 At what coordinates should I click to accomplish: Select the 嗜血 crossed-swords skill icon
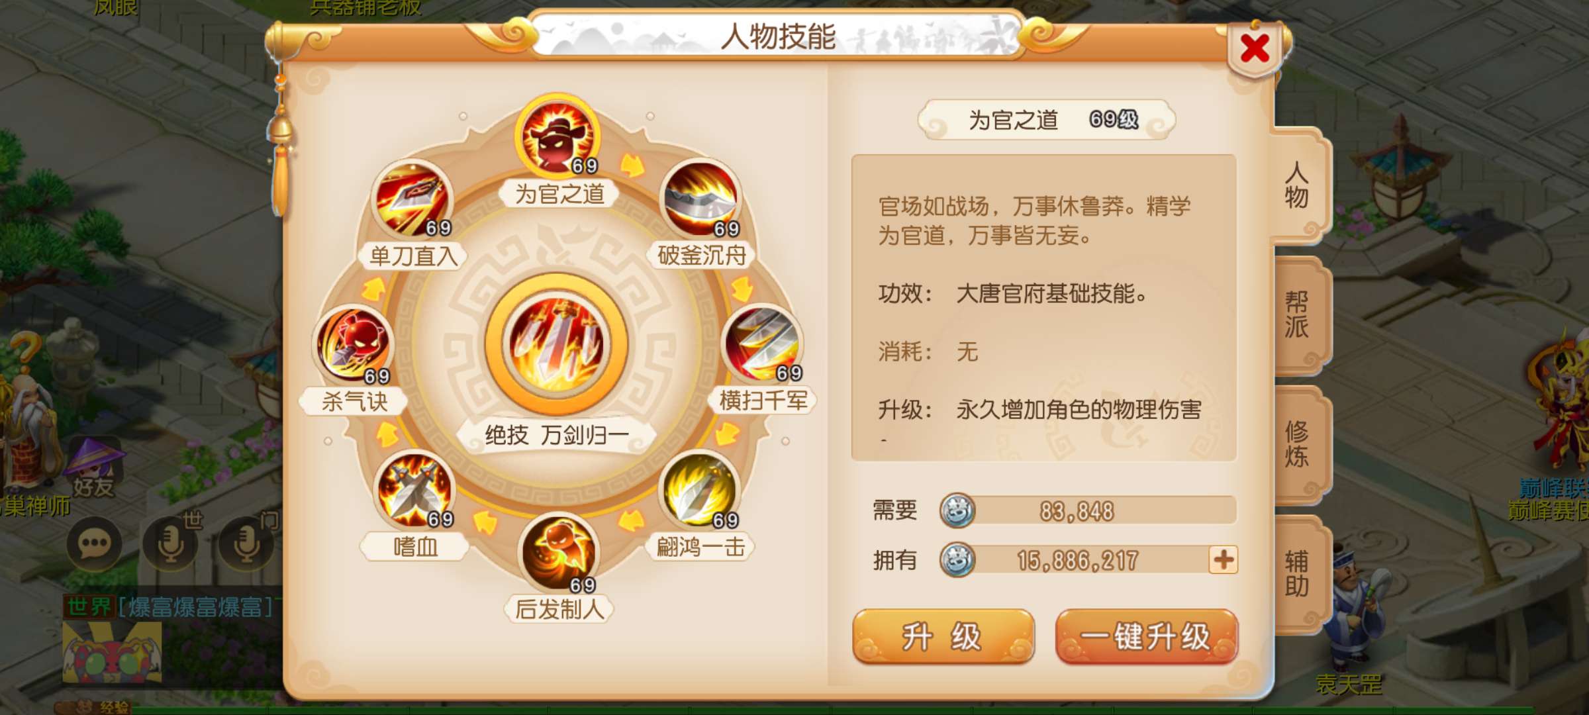click(414, 490)
